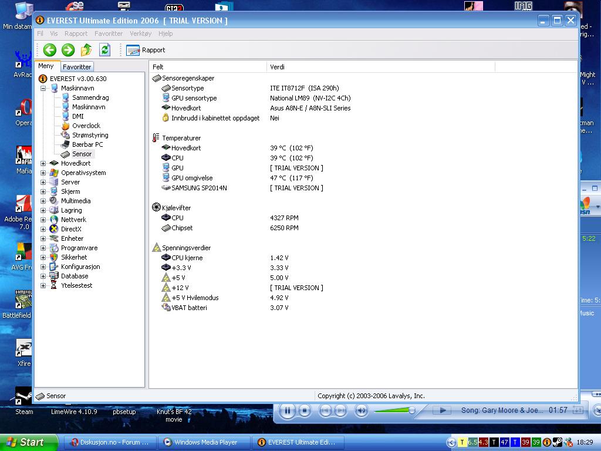Select the Overclock tree item

pos(86,126)
